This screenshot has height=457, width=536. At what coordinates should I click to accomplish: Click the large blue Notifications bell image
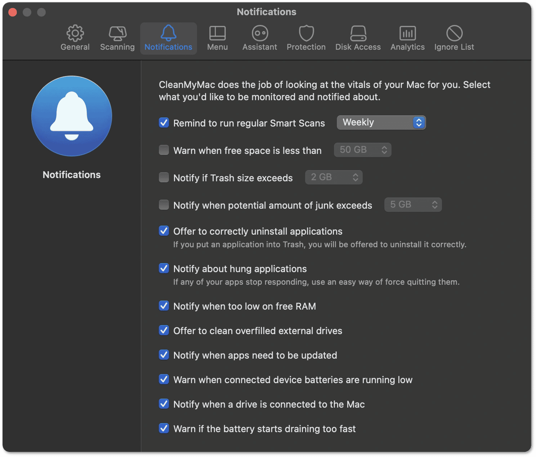72,116
